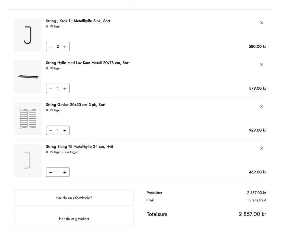The width and height of the screenshot is (290, 240).
Task: Open the 'Har du et gavekort' section
Action: pos(74,219)
